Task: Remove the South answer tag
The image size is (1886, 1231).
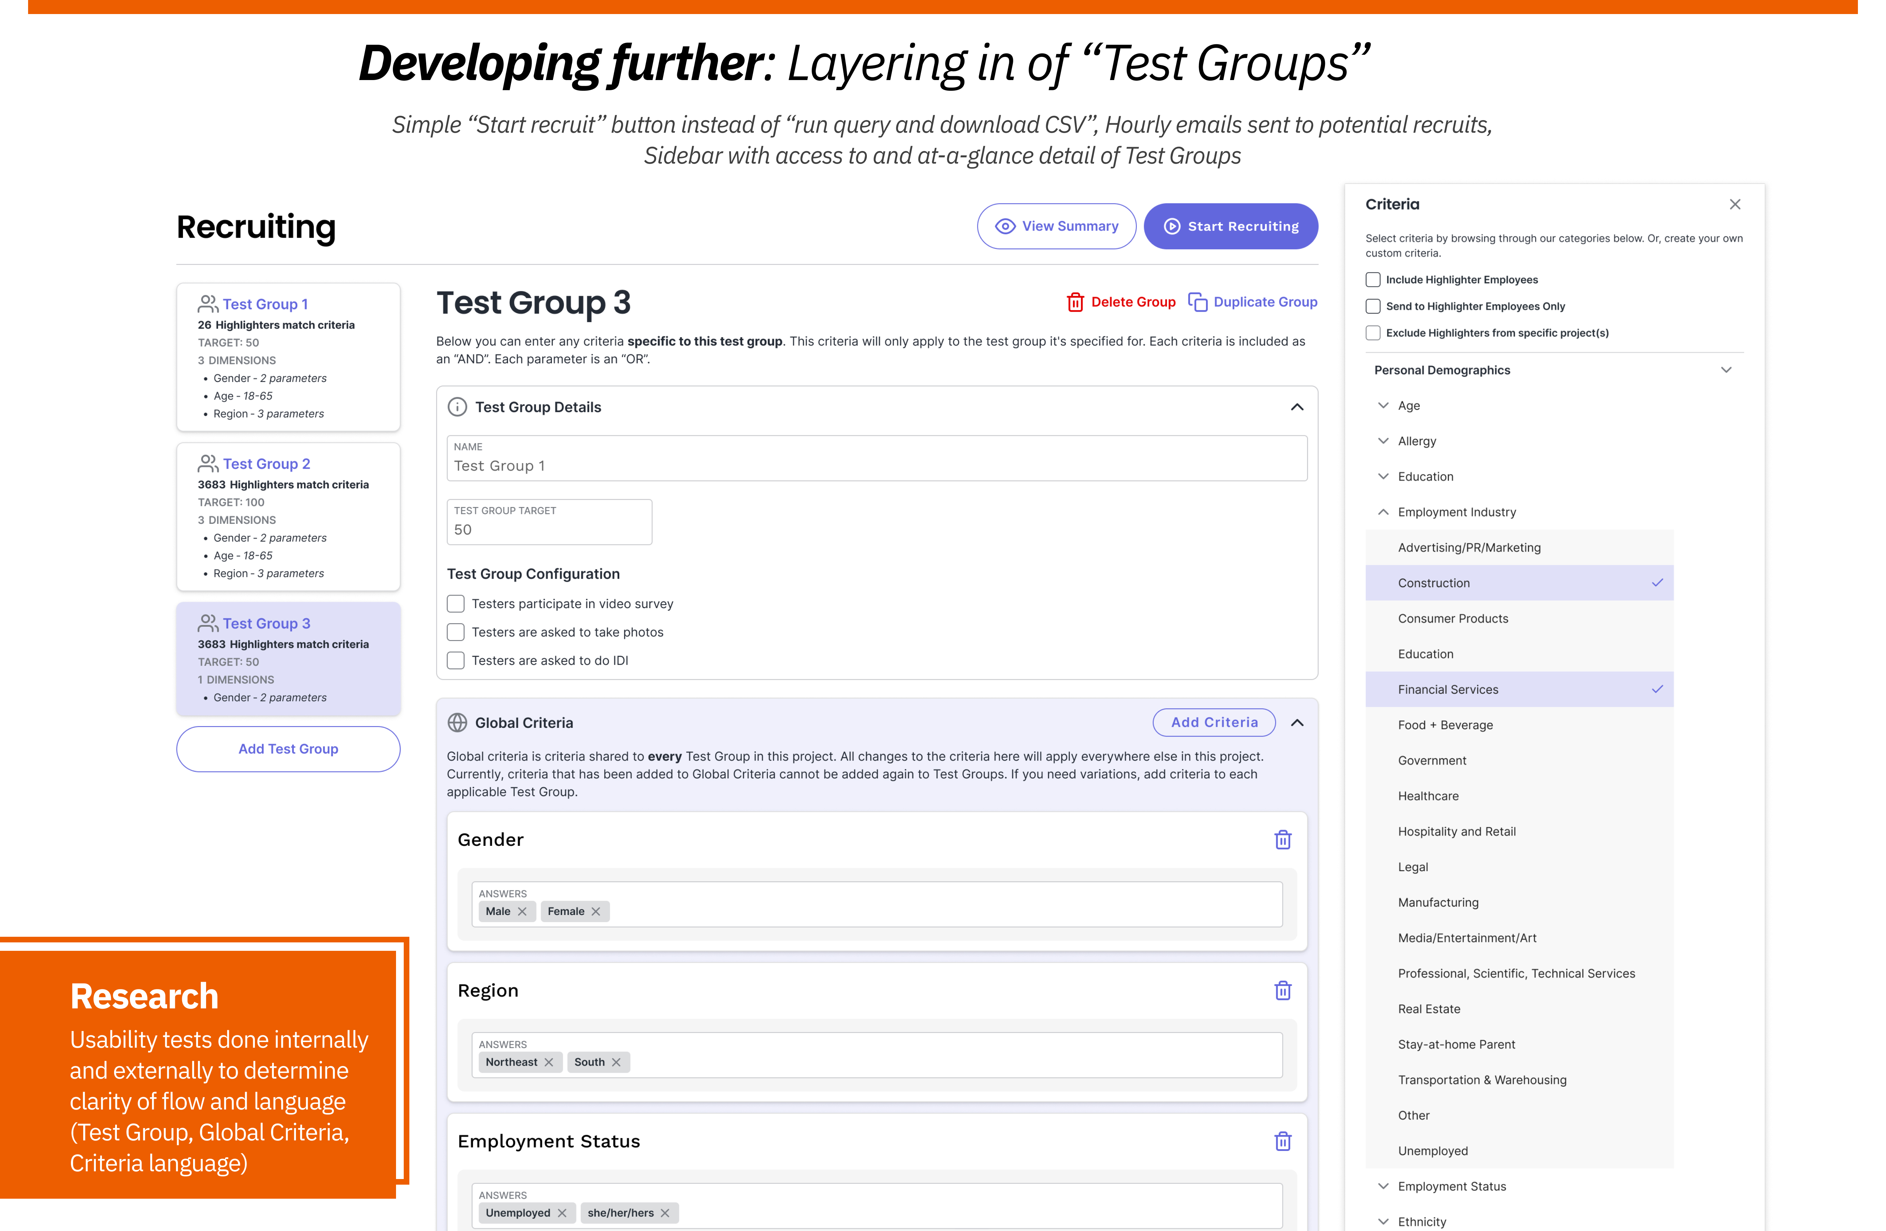Action: pyautogui.click(x=616, y=1062)
